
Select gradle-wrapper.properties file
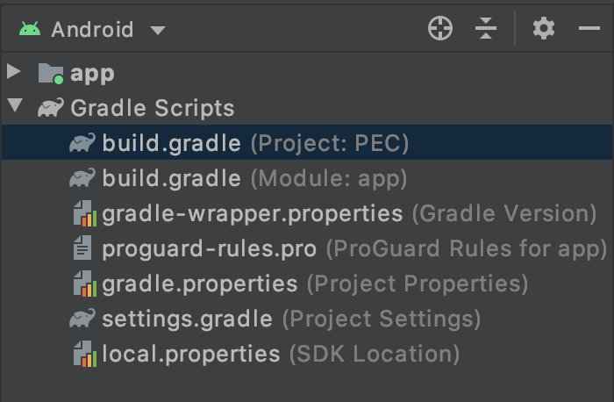[x=252, y=214]
